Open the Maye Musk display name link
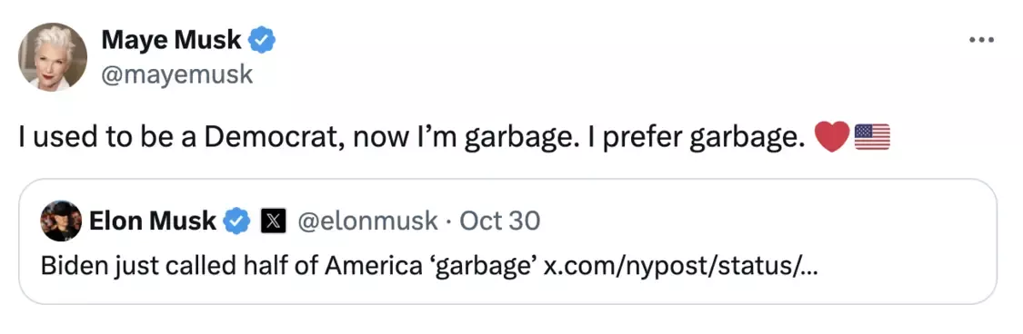Image resolution: width=1023 pixels, height=334 pixels. click(x=172, y=40)
